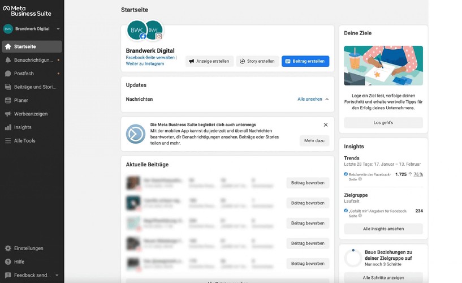Image resolution: width=462 pixels, height=283 pixels.
Task: Click the 76 % reach trend link
Action: point(418,174)
